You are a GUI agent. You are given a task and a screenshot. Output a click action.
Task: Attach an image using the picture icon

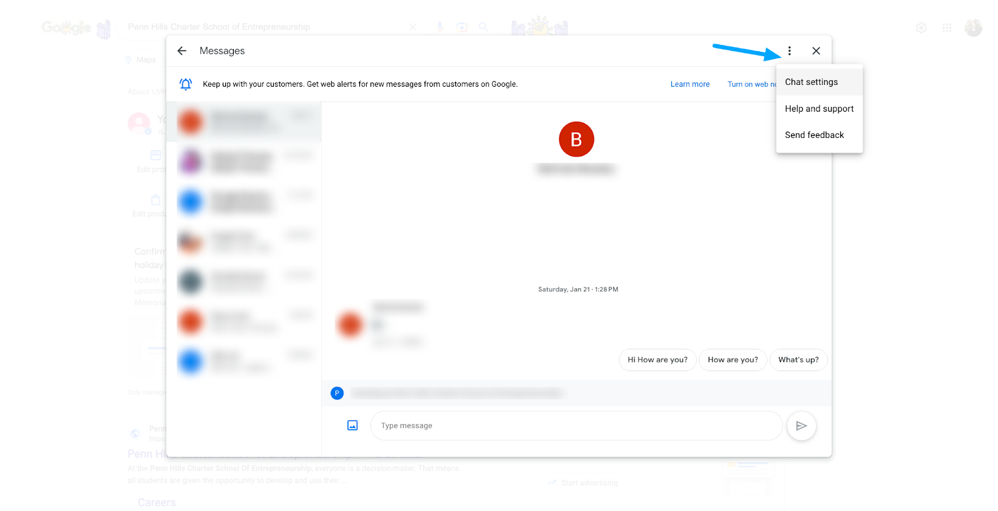352,426
